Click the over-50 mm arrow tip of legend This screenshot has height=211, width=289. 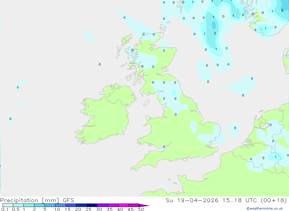click(144, 206)
